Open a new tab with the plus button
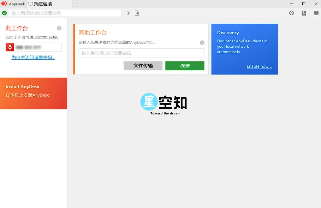 coord(77,4)
